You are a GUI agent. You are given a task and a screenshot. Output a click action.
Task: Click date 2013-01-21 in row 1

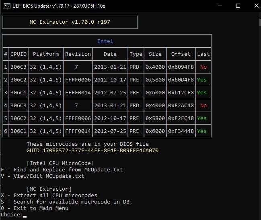[x=110, y=67]
